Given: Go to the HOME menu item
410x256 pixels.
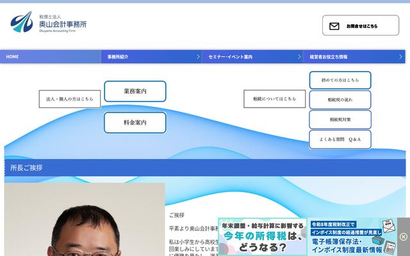Looking at the screenshot, I should coord(51,57).
